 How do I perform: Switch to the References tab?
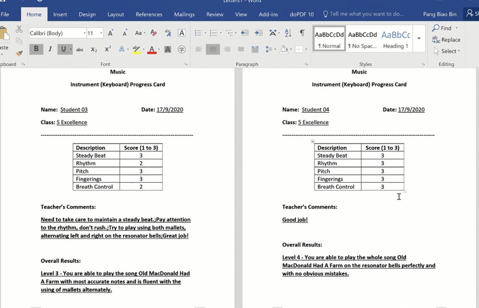click(149, 14)
